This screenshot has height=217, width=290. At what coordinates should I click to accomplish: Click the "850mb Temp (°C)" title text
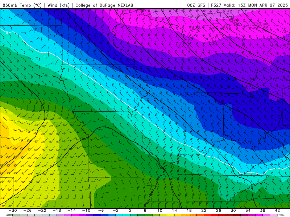22,5
